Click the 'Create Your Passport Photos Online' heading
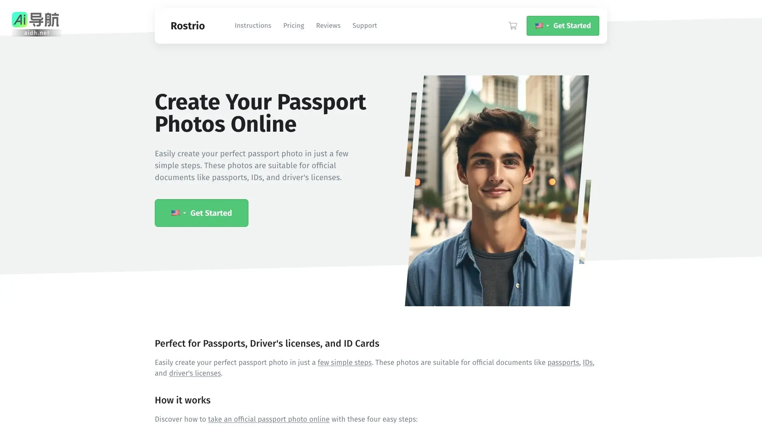The height and width of the screenshot is (428, 762). (x=260, y=113)
